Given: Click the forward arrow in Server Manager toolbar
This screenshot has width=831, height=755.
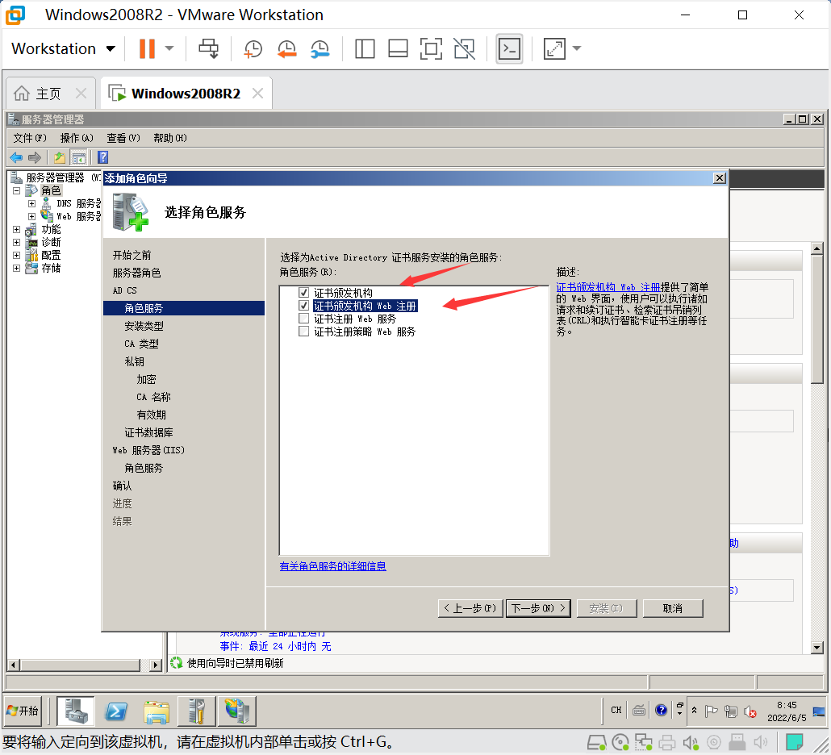Looking at the screenshot, I should point(35,157).
